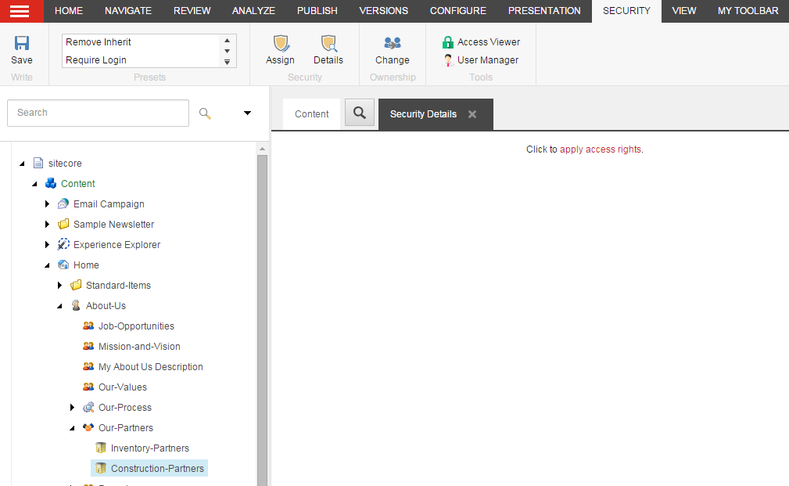
Task: Click the Save icon in the ribbon
Action: (22, 44)
